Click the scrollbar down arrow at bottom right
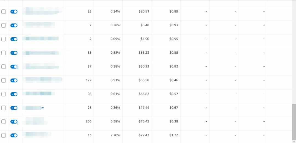The width and height of the screenshot is (296, 143). [294, 141]
